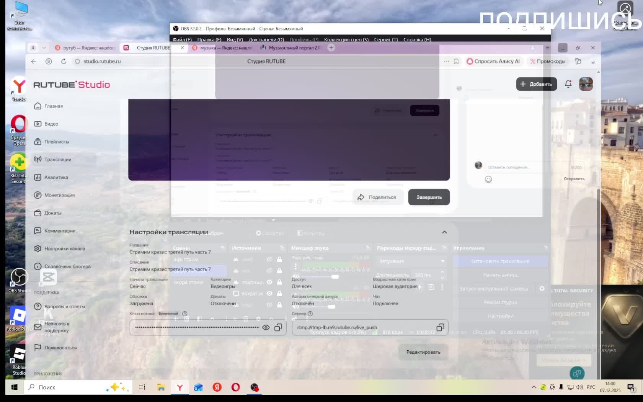Adjust the Звук раб. стола volume slider
Screen dimensions: 643x402
pos(335,276)
